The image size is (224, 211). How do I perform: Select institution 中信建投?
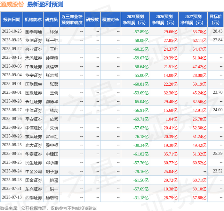pos(34,128)
